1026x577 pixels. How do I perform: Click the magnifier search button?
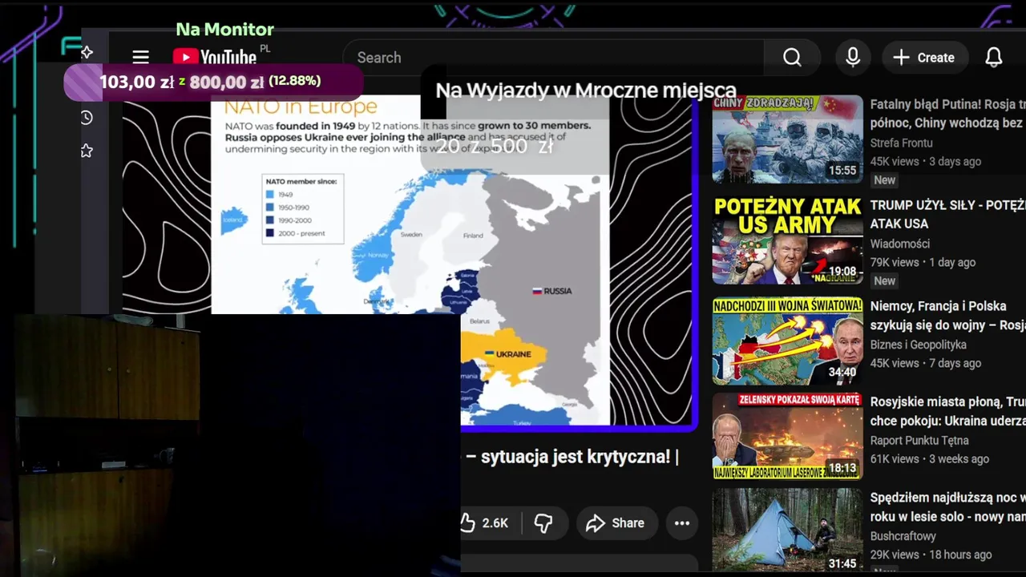[x=792, y=58]
